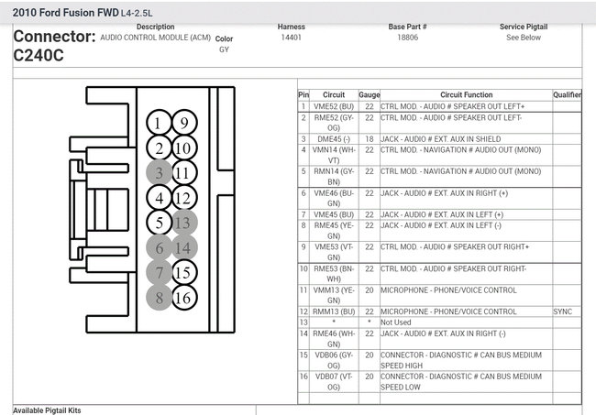Click harness number '14401'
The height and width of the screenshot is (415, 596).
[x=292, y=38]
